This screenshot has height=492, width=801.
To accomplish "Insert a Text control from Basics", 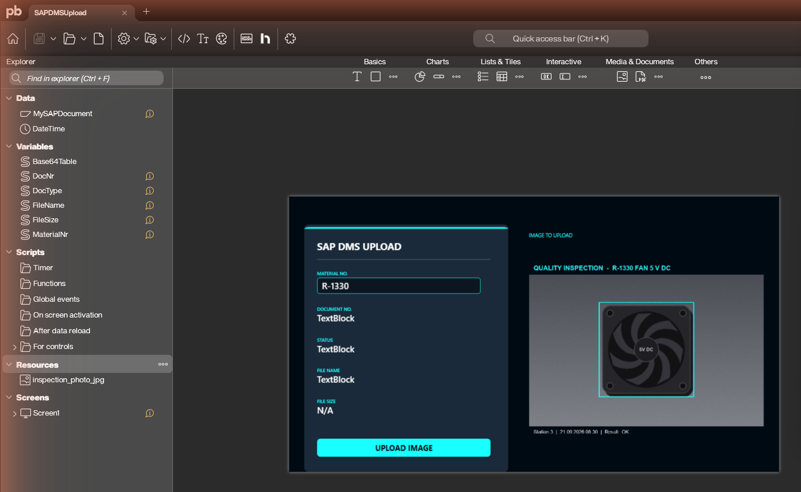I will [x=357, y=76].
